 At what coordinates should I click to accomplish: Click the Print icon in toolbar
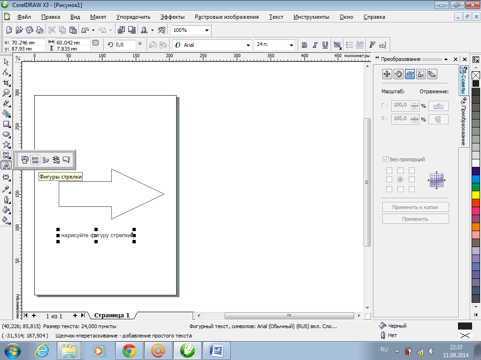tap(40, 30)
